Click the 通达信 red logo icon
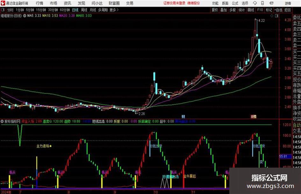301x194 pixels. click(3, 3)
